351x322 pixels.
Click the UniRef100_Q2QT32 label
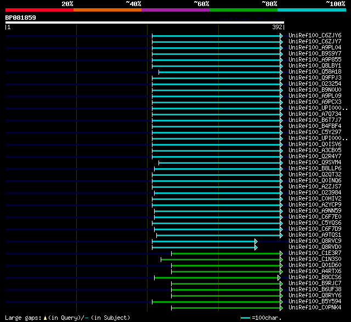pos(315,175)
